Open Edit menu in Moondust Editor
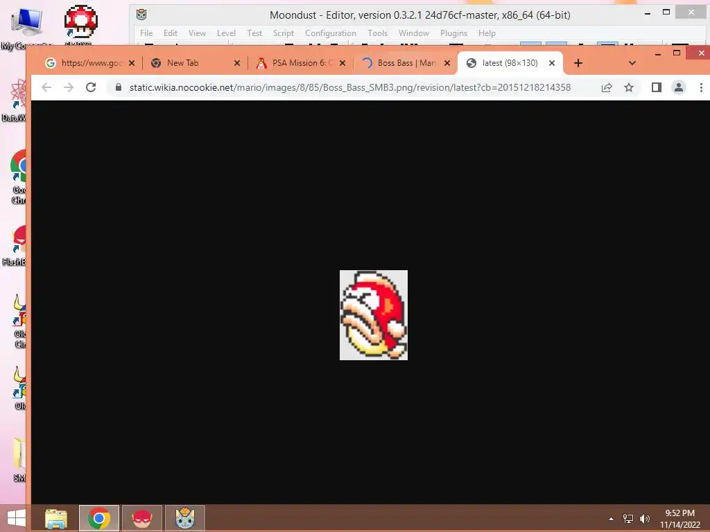The image size is (710, 532). tap(171, 33)
